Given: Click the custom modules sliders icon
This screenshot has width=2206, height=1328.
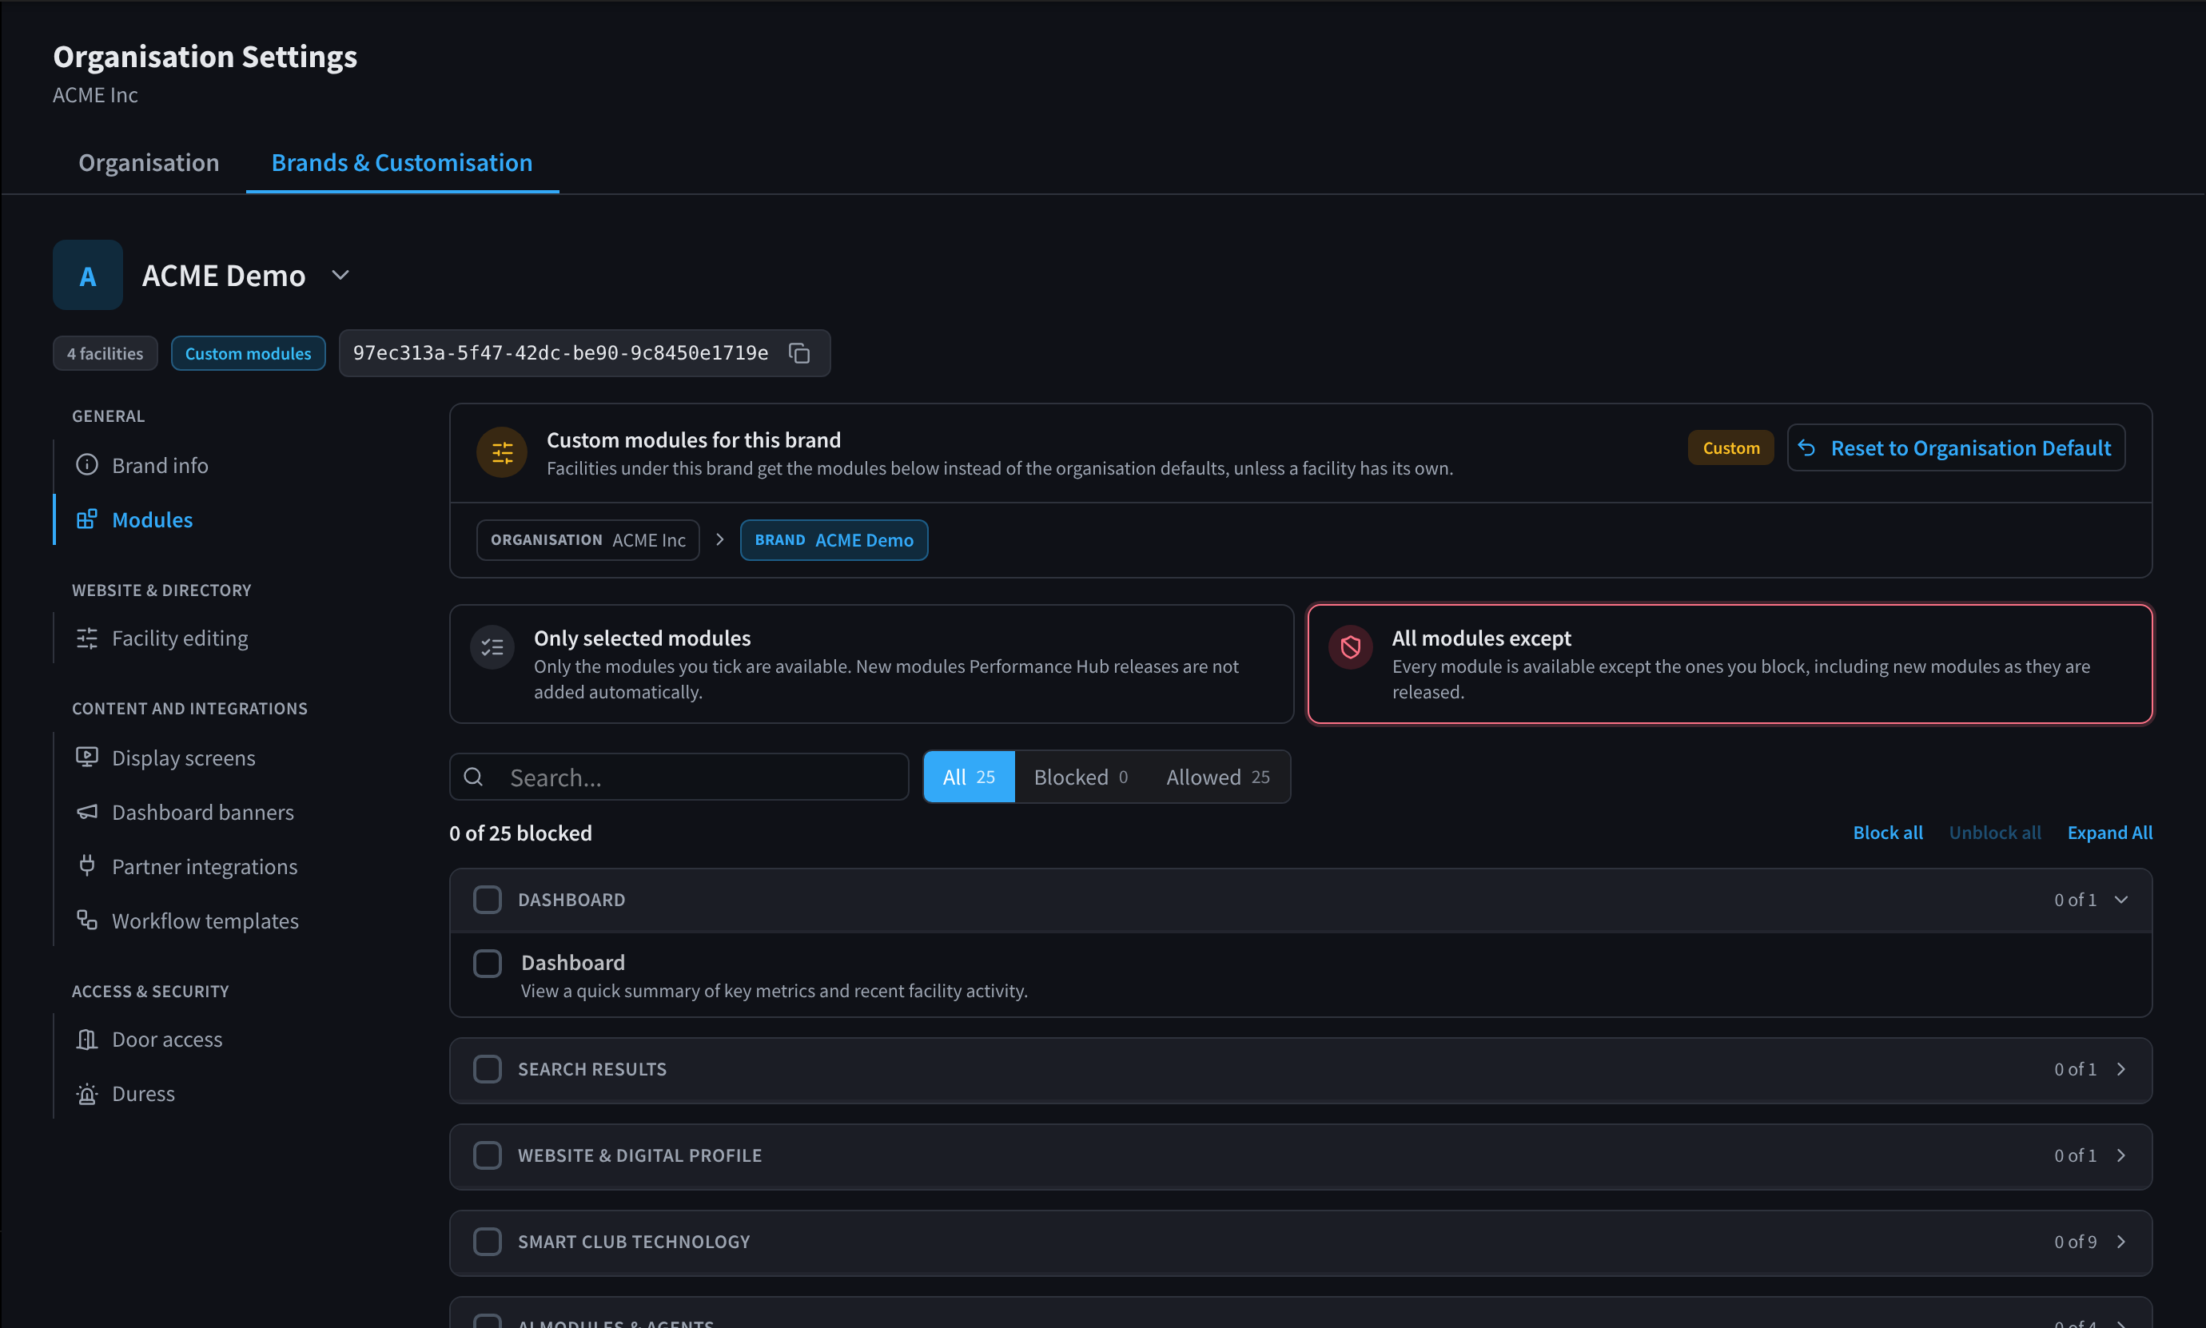Looking at the screenshot, I should pos(502,453).
